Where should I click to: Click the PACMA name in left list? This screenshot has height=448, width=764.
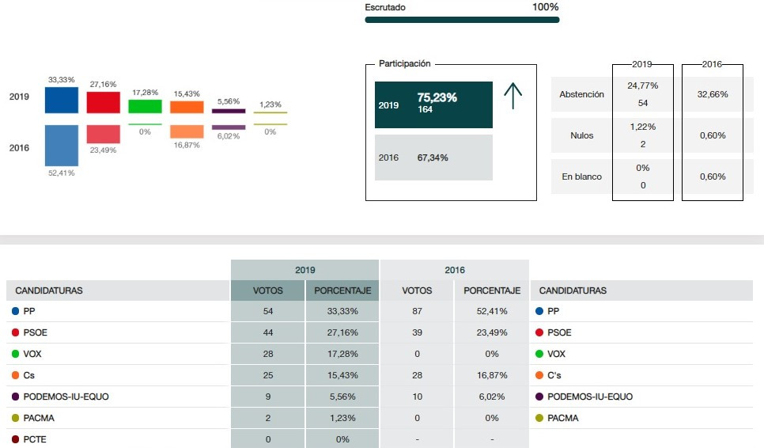pyautogui.click(x=39, y=418)
